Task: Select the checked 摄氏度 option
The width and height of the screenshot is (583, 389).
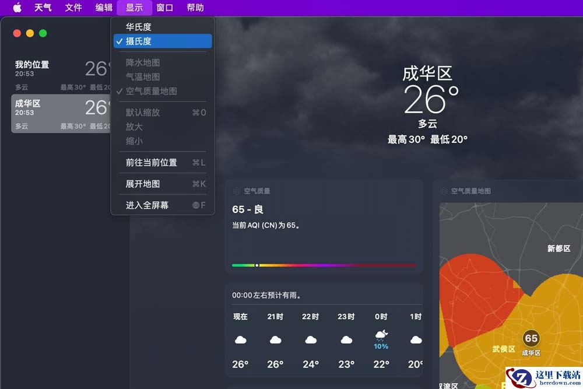Action: [163, 41]
